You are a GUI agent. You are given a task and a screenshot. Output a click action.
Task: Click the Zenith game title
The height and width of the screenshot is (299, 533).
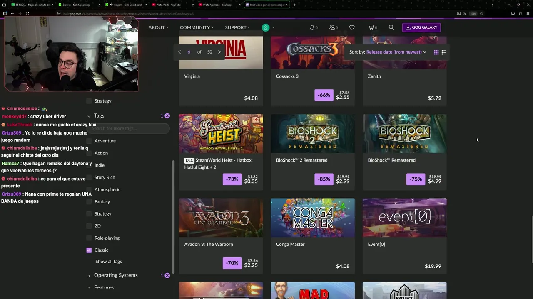point(374,76)
